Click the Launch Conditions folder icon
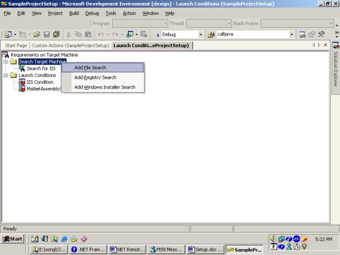Screen dimensions: 340x255 tap(14, 75)
